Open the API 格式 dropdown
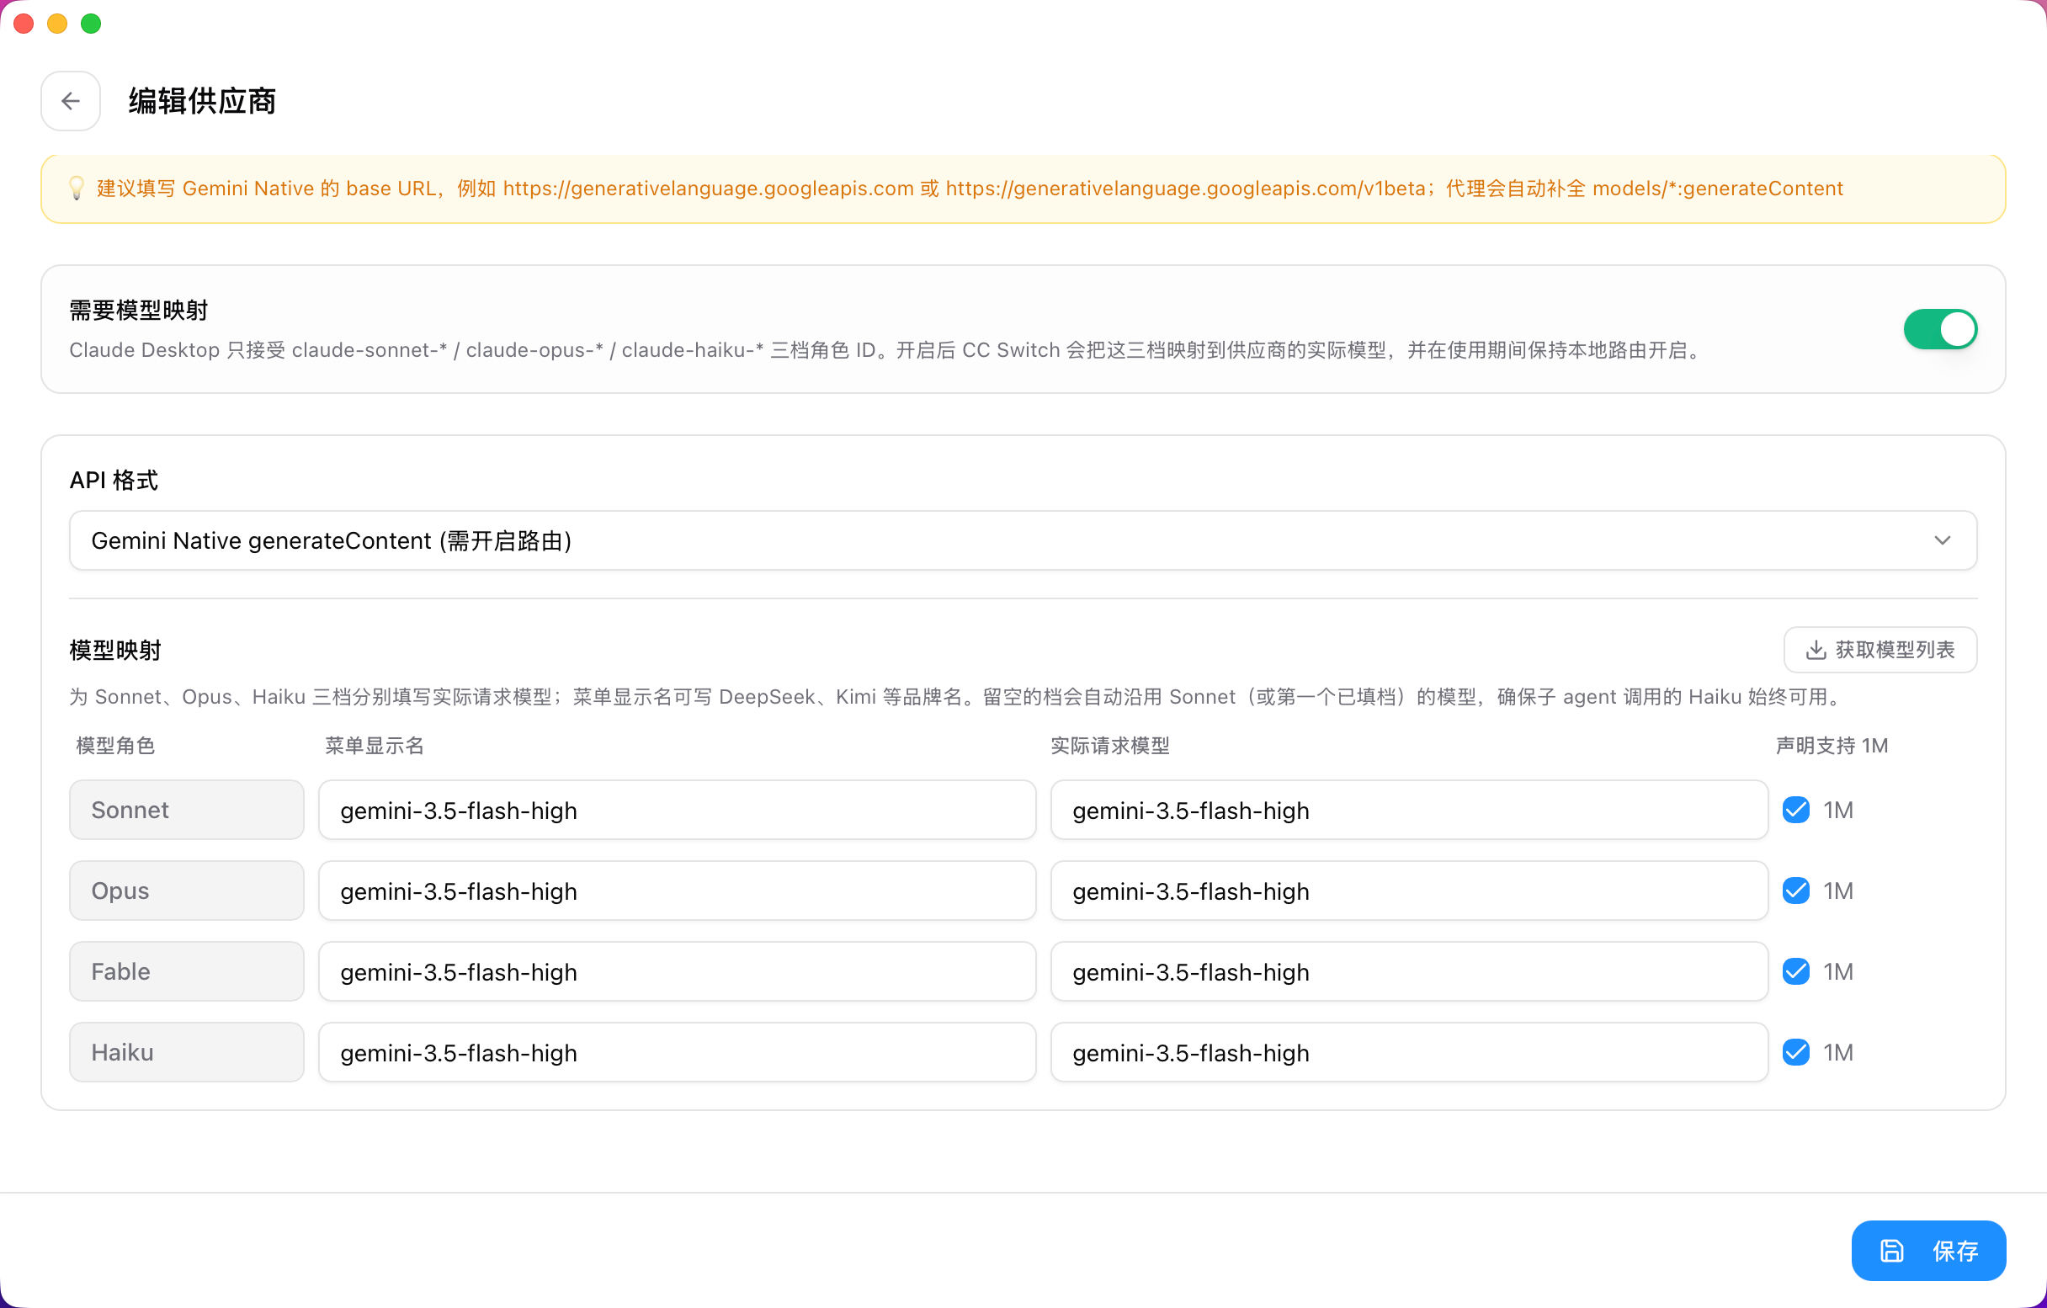Screen dimensions: 2047x1308 click(1023, 540)
